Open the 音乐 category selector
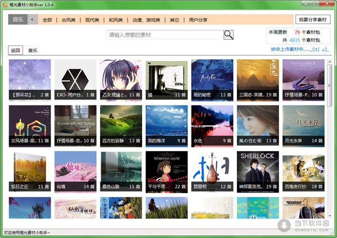The width and height of the screenshot is (337, 238). (17, 20)
